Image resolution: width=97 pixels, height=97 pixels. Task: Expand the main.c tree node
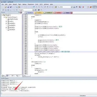pos(6,21)
